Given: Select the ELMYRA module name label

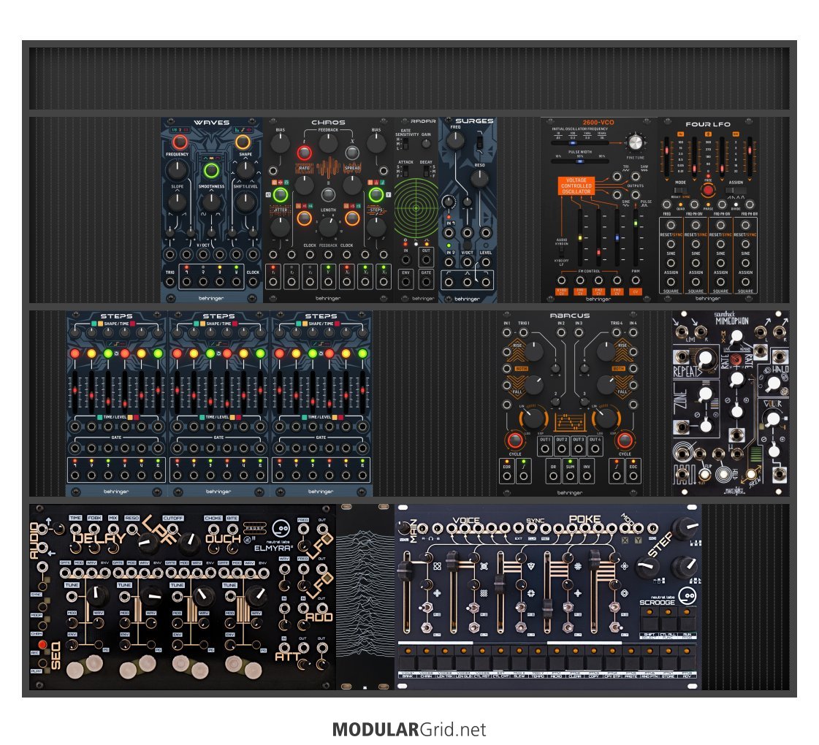Looking at the screenshot, I should click(x=273, y=548).
